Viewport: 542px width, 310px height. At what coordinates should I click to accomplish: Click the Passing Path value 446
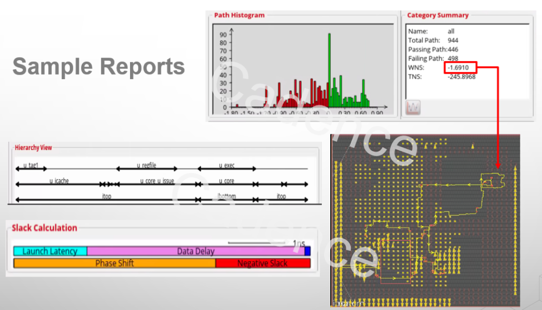point(453,49)
